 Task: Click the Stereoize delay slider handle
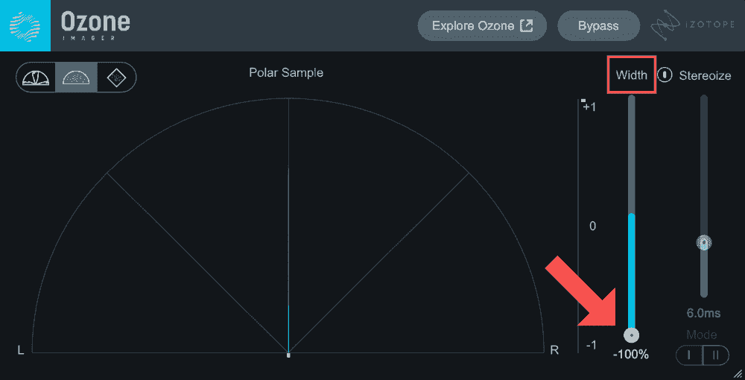click(x=703, y=243)
